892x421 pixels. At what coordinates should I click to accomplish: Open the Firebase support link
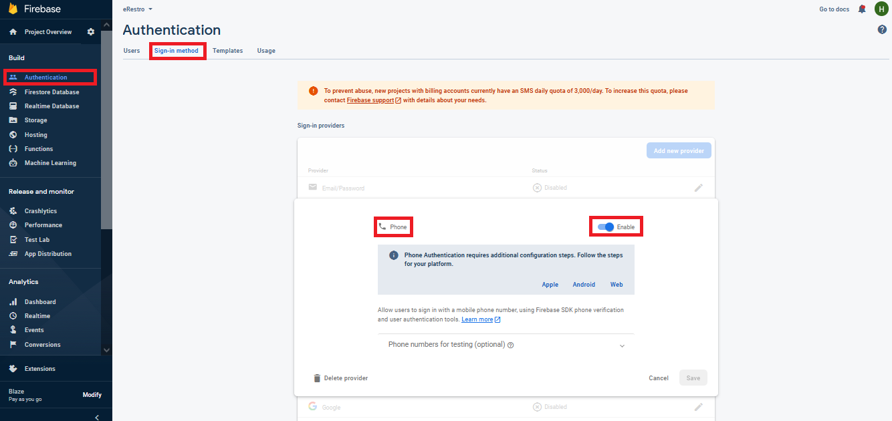click(370, 100)
